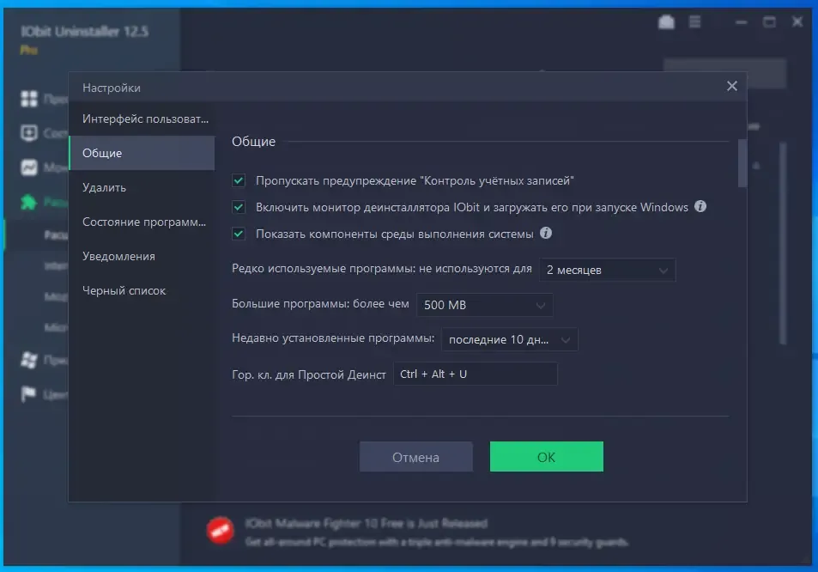Click the green OK button
The image size is (818, 572).
click(546, 457)
